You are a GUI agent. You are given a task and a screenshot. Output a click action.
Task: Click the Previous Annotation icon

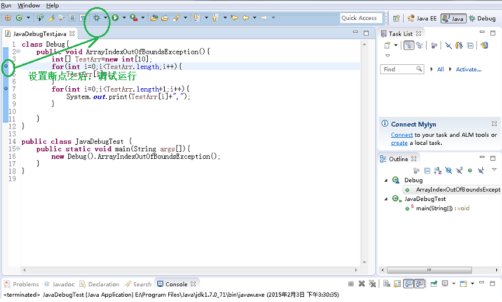pyautogui.click(x=215, y=18)
